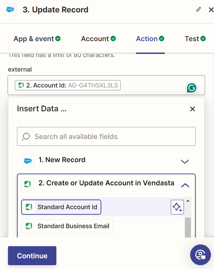Click the green checkmark beside Test
Screen dimensions: 214x269
203,39
